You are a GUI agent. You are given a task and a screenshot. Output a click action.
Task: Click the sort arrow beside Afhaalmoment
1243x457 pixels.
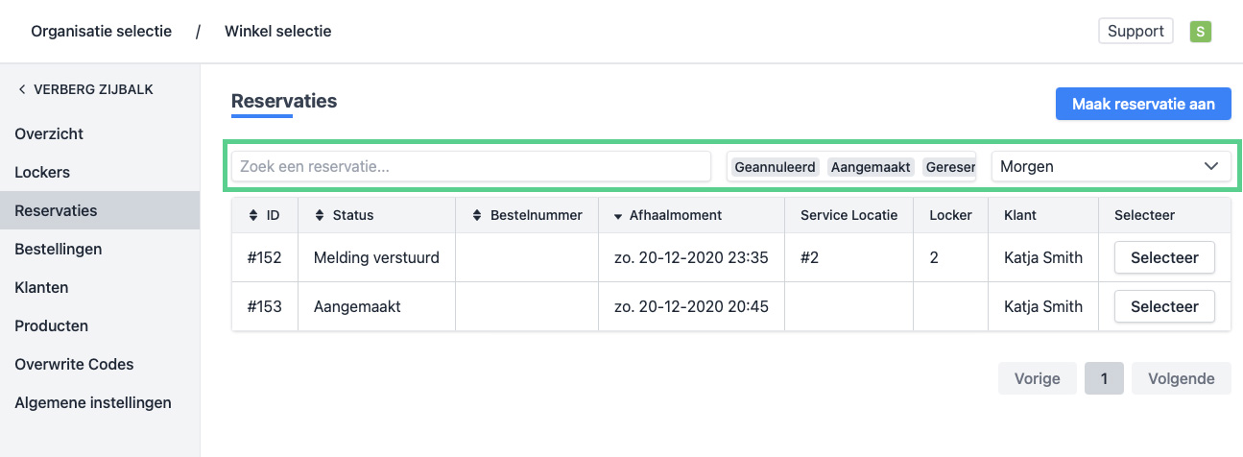(x=616, y=216)
